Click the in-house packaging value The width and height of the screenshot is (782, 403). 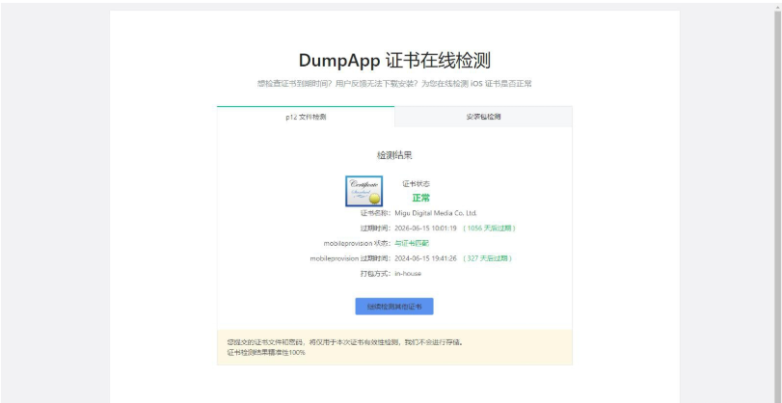coord(408,274)
